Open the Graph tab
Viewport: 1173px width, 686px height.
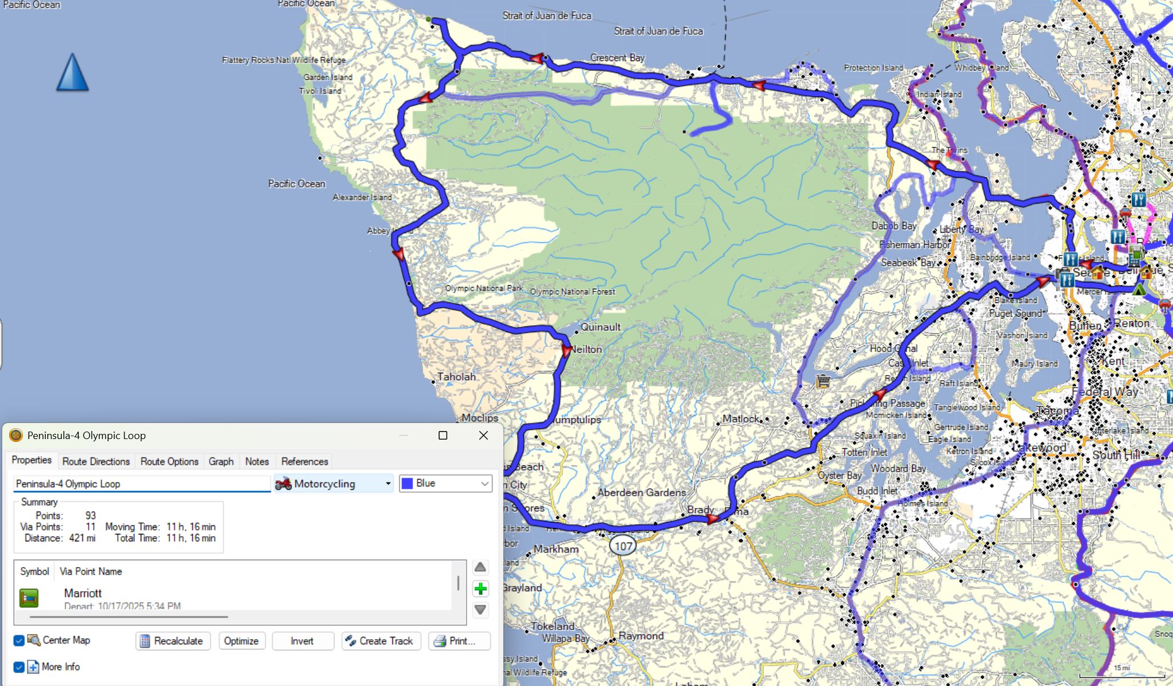(221, 461)
